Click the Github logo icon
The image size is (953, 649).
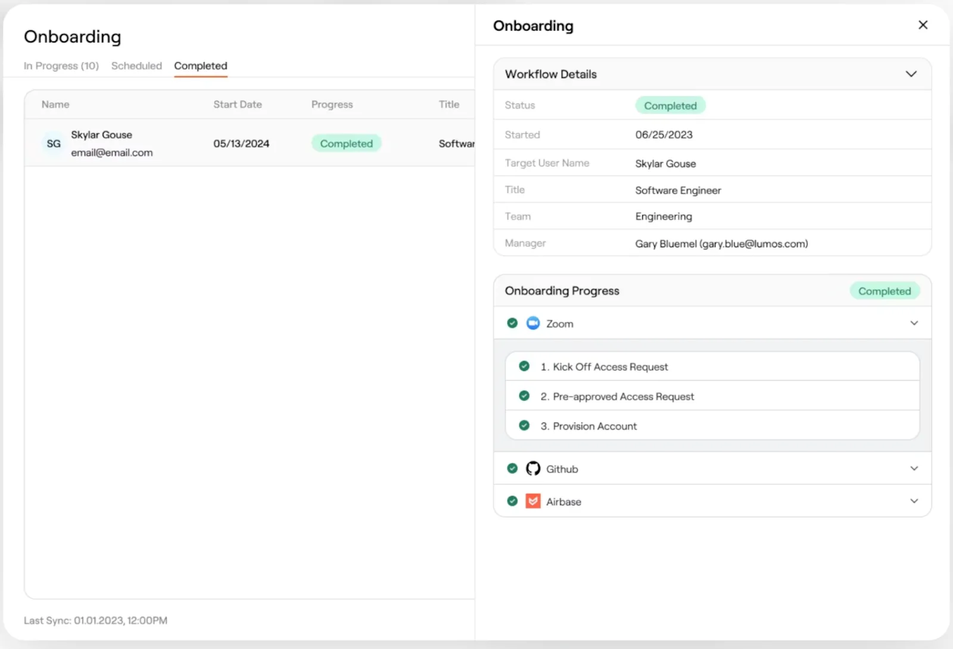533,468
